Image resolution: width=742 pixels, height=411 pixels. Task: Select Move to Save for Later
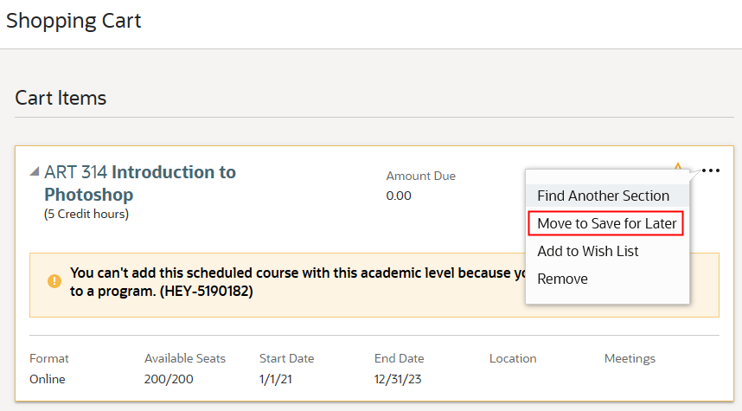(x=606, y=223)
